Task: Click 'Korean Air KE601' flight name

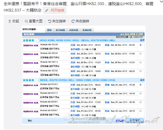Action: [49, 102]
